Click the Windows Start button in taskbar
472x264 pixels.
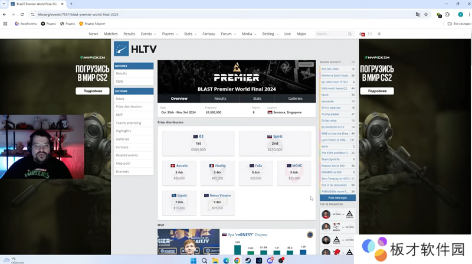(x=193, y=260)
